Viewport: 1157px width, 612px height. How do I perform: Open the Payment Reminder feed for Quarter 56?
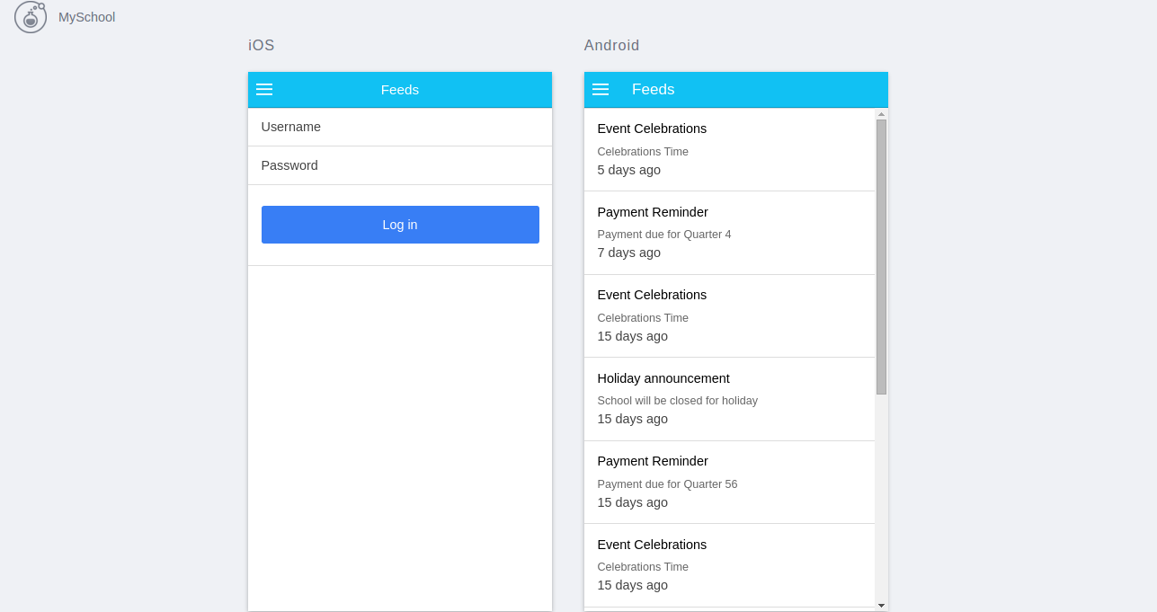(729, 483)
